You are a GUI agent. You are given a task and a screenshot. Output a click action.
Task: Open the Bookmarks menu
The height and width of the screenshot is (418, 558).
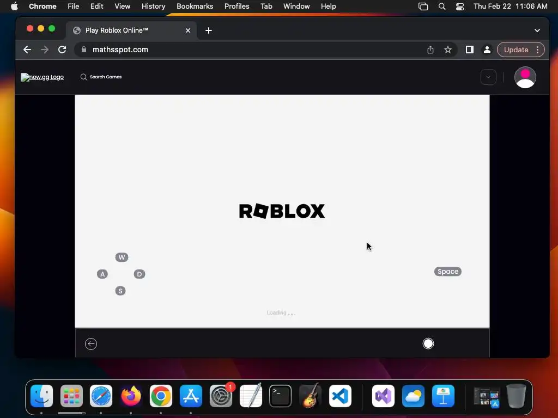pos(195,7)
